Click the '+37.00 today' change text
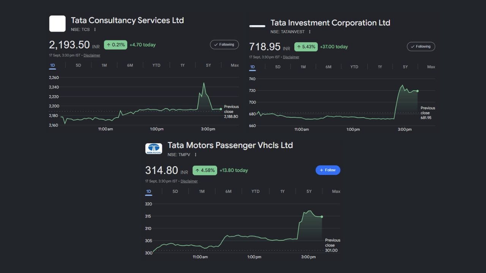Screen dimensions: 486x273 point(334,47)
